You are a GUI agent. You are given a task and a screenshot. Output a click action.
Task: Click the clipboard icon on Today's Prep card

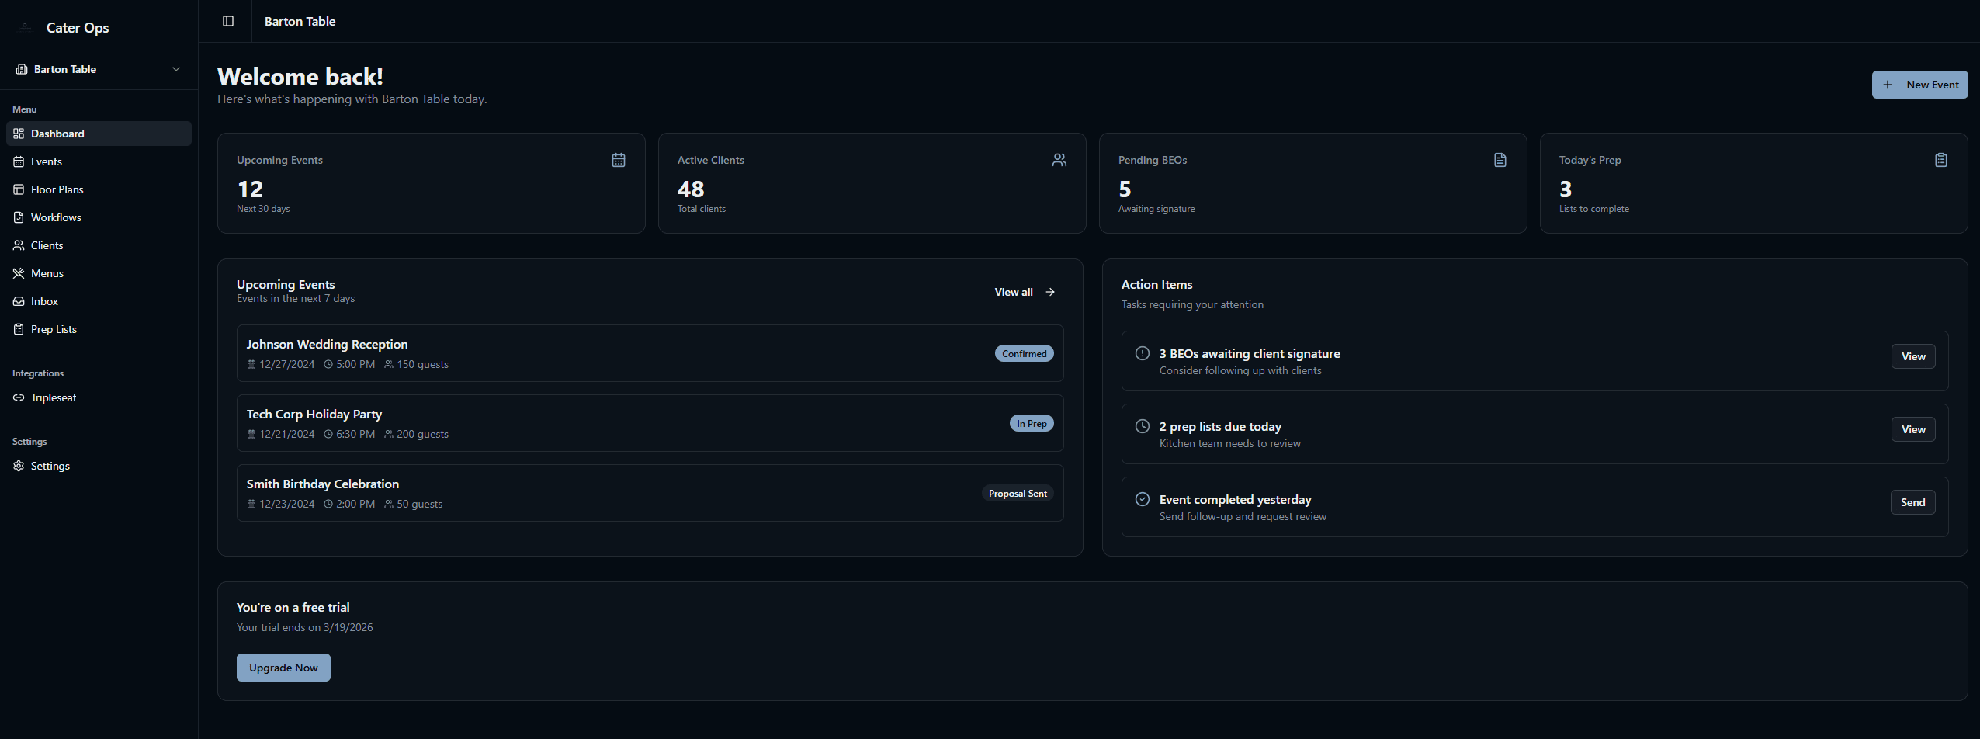[1940, 160]
